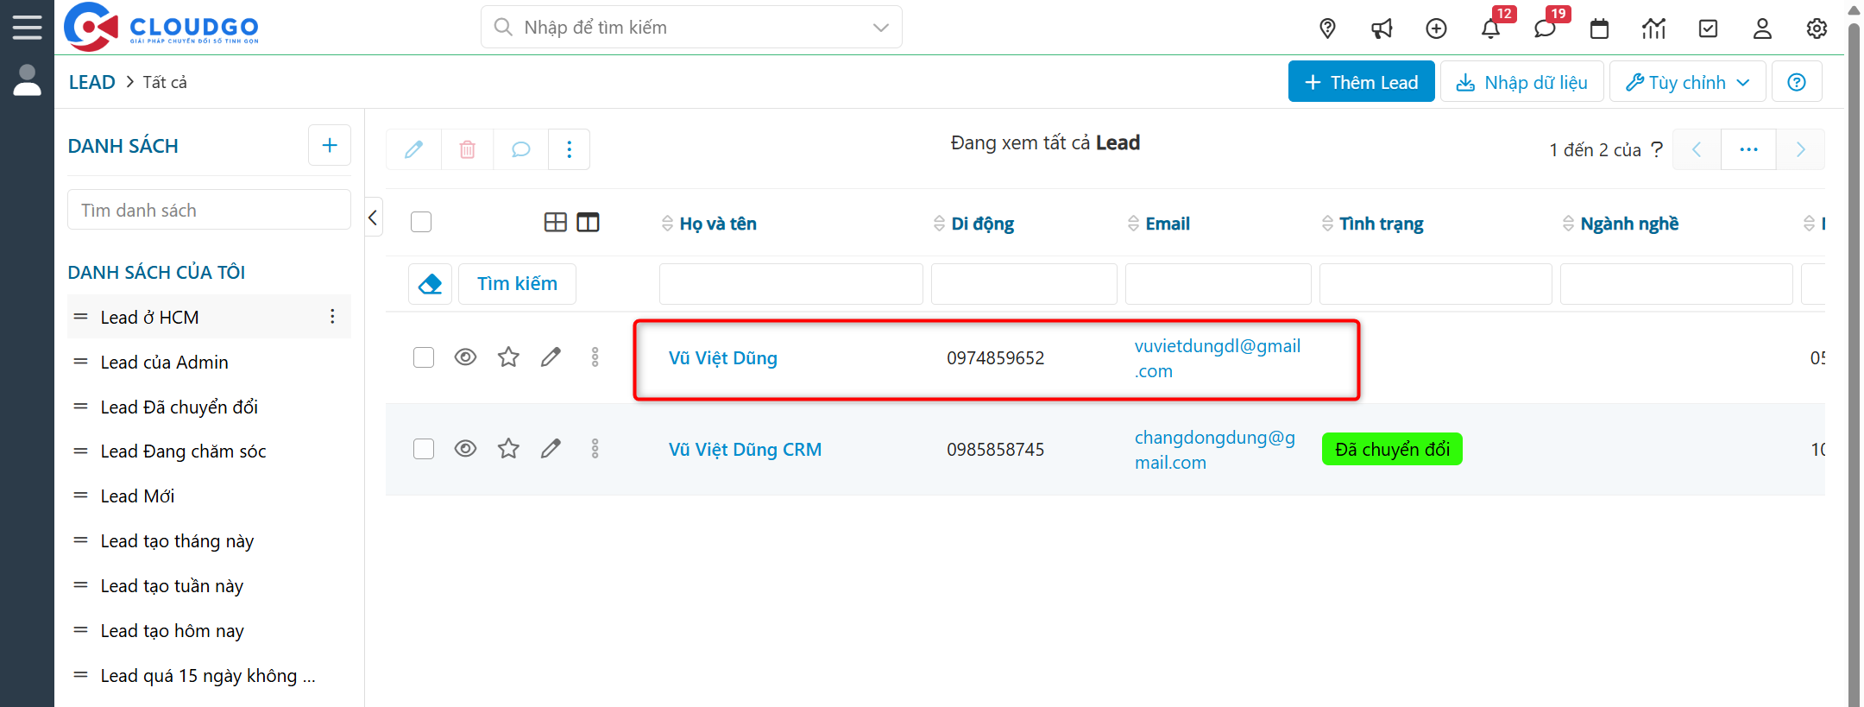Open the notifications bell icon
This screenshot has width=1864, height=707.
(1490, 28)
